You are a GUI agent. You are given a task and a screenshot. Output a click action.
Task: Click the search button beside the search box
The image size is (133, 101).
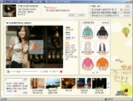(x=25, y=79)
